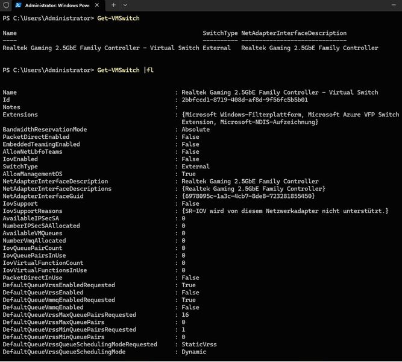Click the 'Dynamic' scheduling mode value
The image size is (402, 362).
pyautogui.click(x=194, y=352)
